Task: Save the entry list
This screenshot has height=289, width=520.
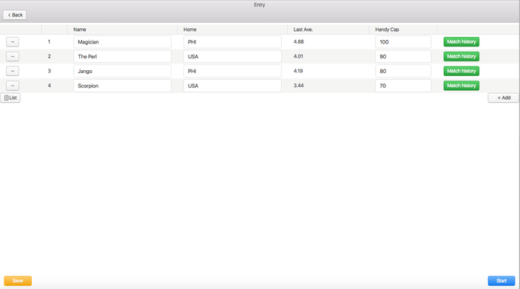Action: coord(18,281)
